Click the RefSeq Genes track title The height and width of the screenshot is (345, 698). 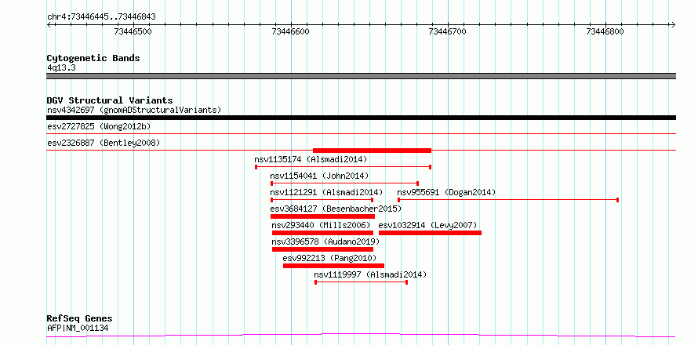tap(79, 319)
